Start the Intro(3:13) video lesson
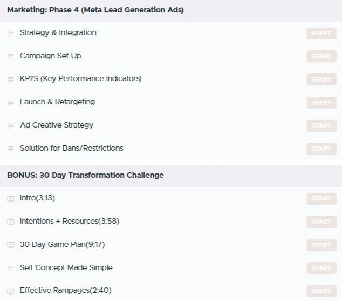342x301 pixels. (x=321, y=198)
